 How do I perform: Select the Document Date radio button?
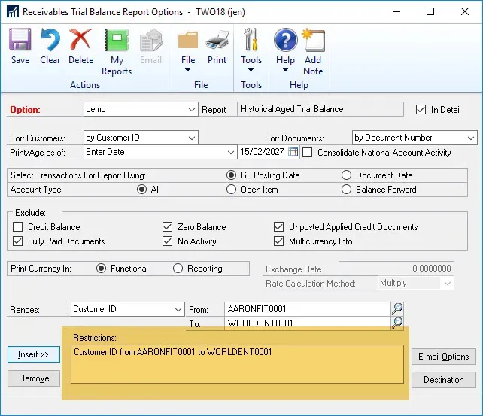[347, 175]
